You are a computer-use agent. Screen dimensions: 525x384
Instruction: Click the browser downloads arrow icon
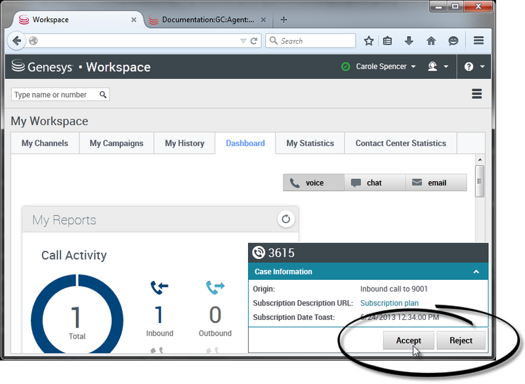pos(409,41)
